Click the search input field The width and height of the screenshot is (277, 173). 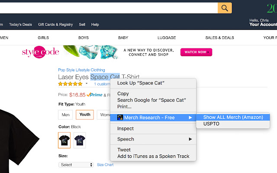[x=108, y=8]
